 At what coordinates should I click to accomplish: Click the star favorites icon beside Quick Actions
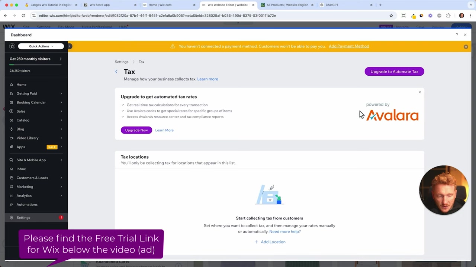tap(12, 46)
